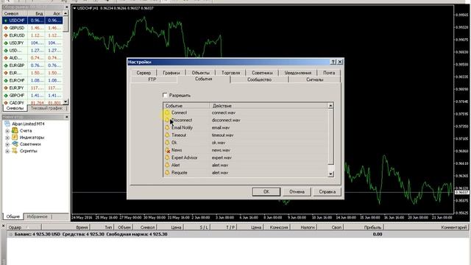
Task: Select timeout.wav action entry
Action: tap(222, 135)
